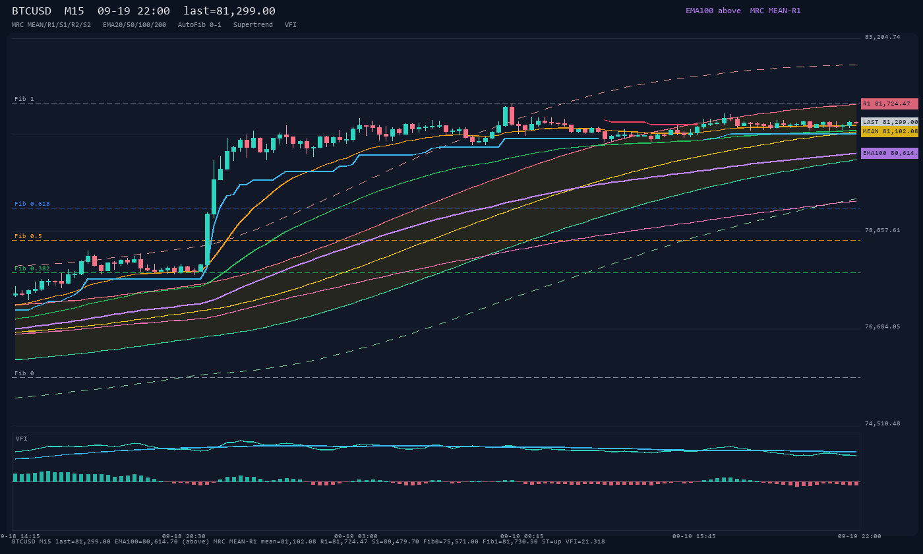Screen dimensions: 923x554
Task: Click the EMA100 80,614 price tag
Action: [889, 153]
